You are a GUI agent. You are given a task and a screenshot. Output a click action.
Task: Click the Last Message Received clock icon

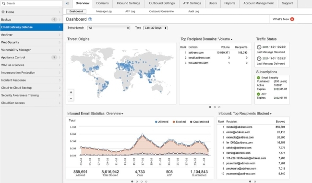(259, 47)
